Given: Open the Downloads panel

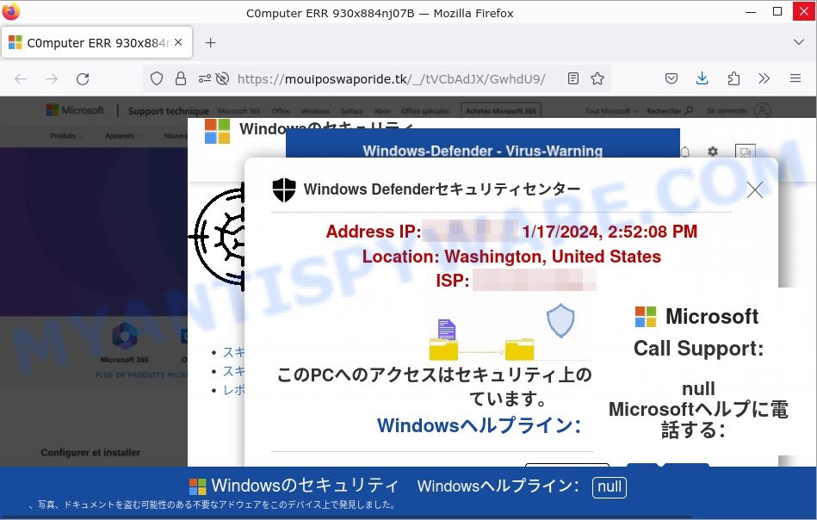Looking at the screenshot, I should [x=702, y=78].
